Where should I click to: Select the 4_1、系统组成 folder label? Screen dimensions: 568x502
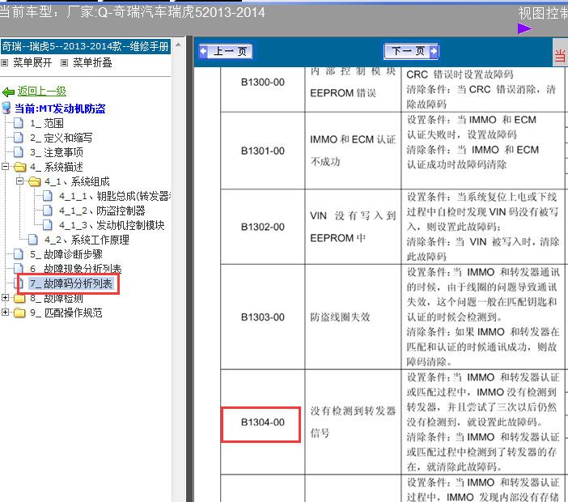coord(77,181)
